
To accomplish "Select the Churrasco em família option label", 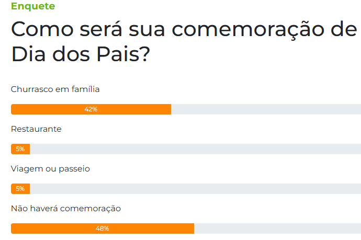I will [x=55, y=89].
